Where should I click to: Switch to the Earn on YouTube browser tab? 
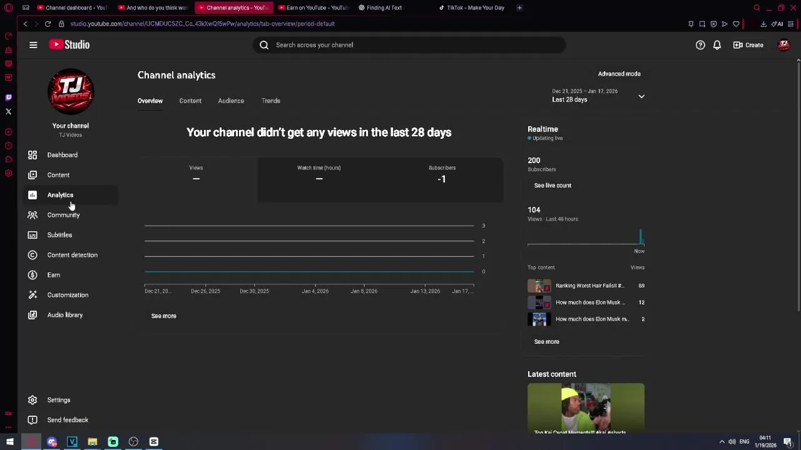click(x=313, y=7)
